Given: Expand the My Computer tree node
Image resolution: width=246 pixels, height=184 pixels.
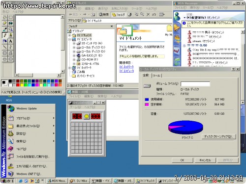Looking at the screenshot, I should [x=69, y=39].
